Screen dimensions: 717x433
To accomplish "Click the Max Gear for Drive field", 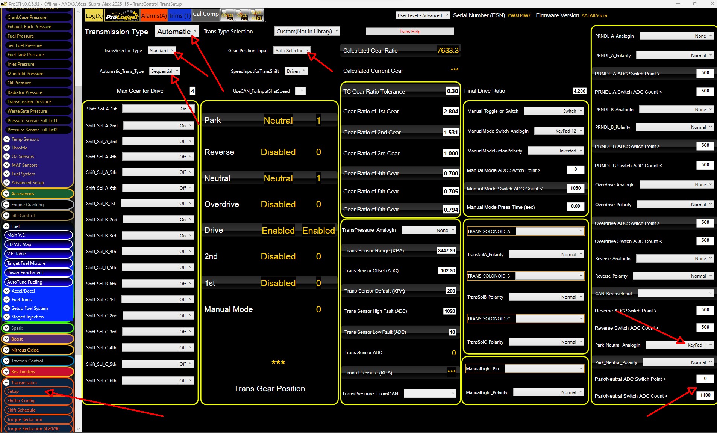I will pos(192,91).
